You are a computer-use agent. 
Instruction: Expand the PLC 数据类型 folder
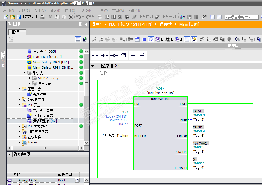tap(19, 126)
